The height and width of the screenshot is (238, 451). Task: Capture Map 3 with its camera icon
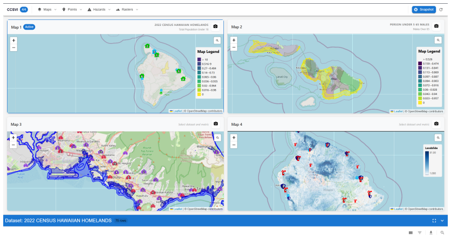(215, 124)
